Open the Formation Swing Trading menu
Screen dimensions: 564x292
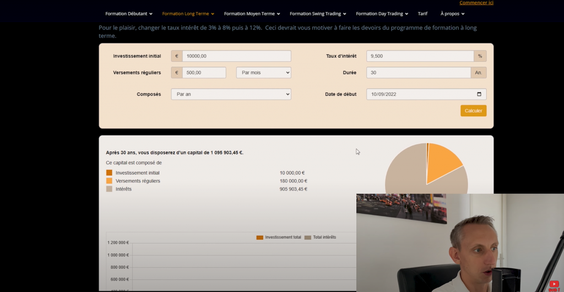(x=318, y=14)
